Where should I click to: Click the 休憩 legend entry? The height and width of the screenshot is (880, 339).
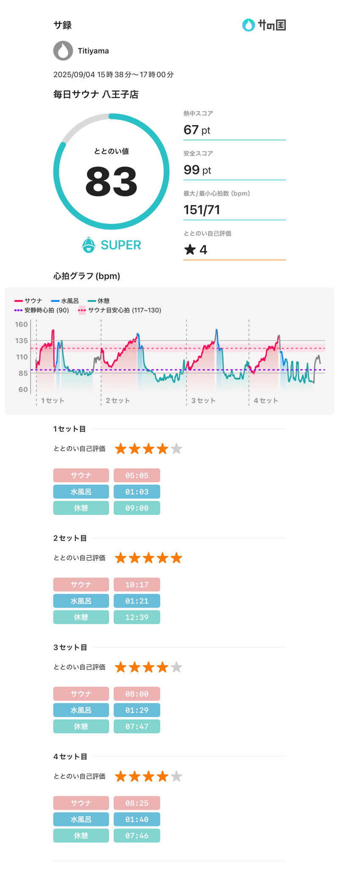pos(99,301)
